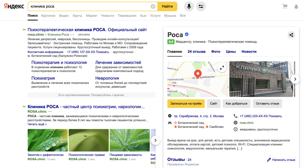304x168 pixels.
Task: Share the Роса organization card
Action: (291, 35)
